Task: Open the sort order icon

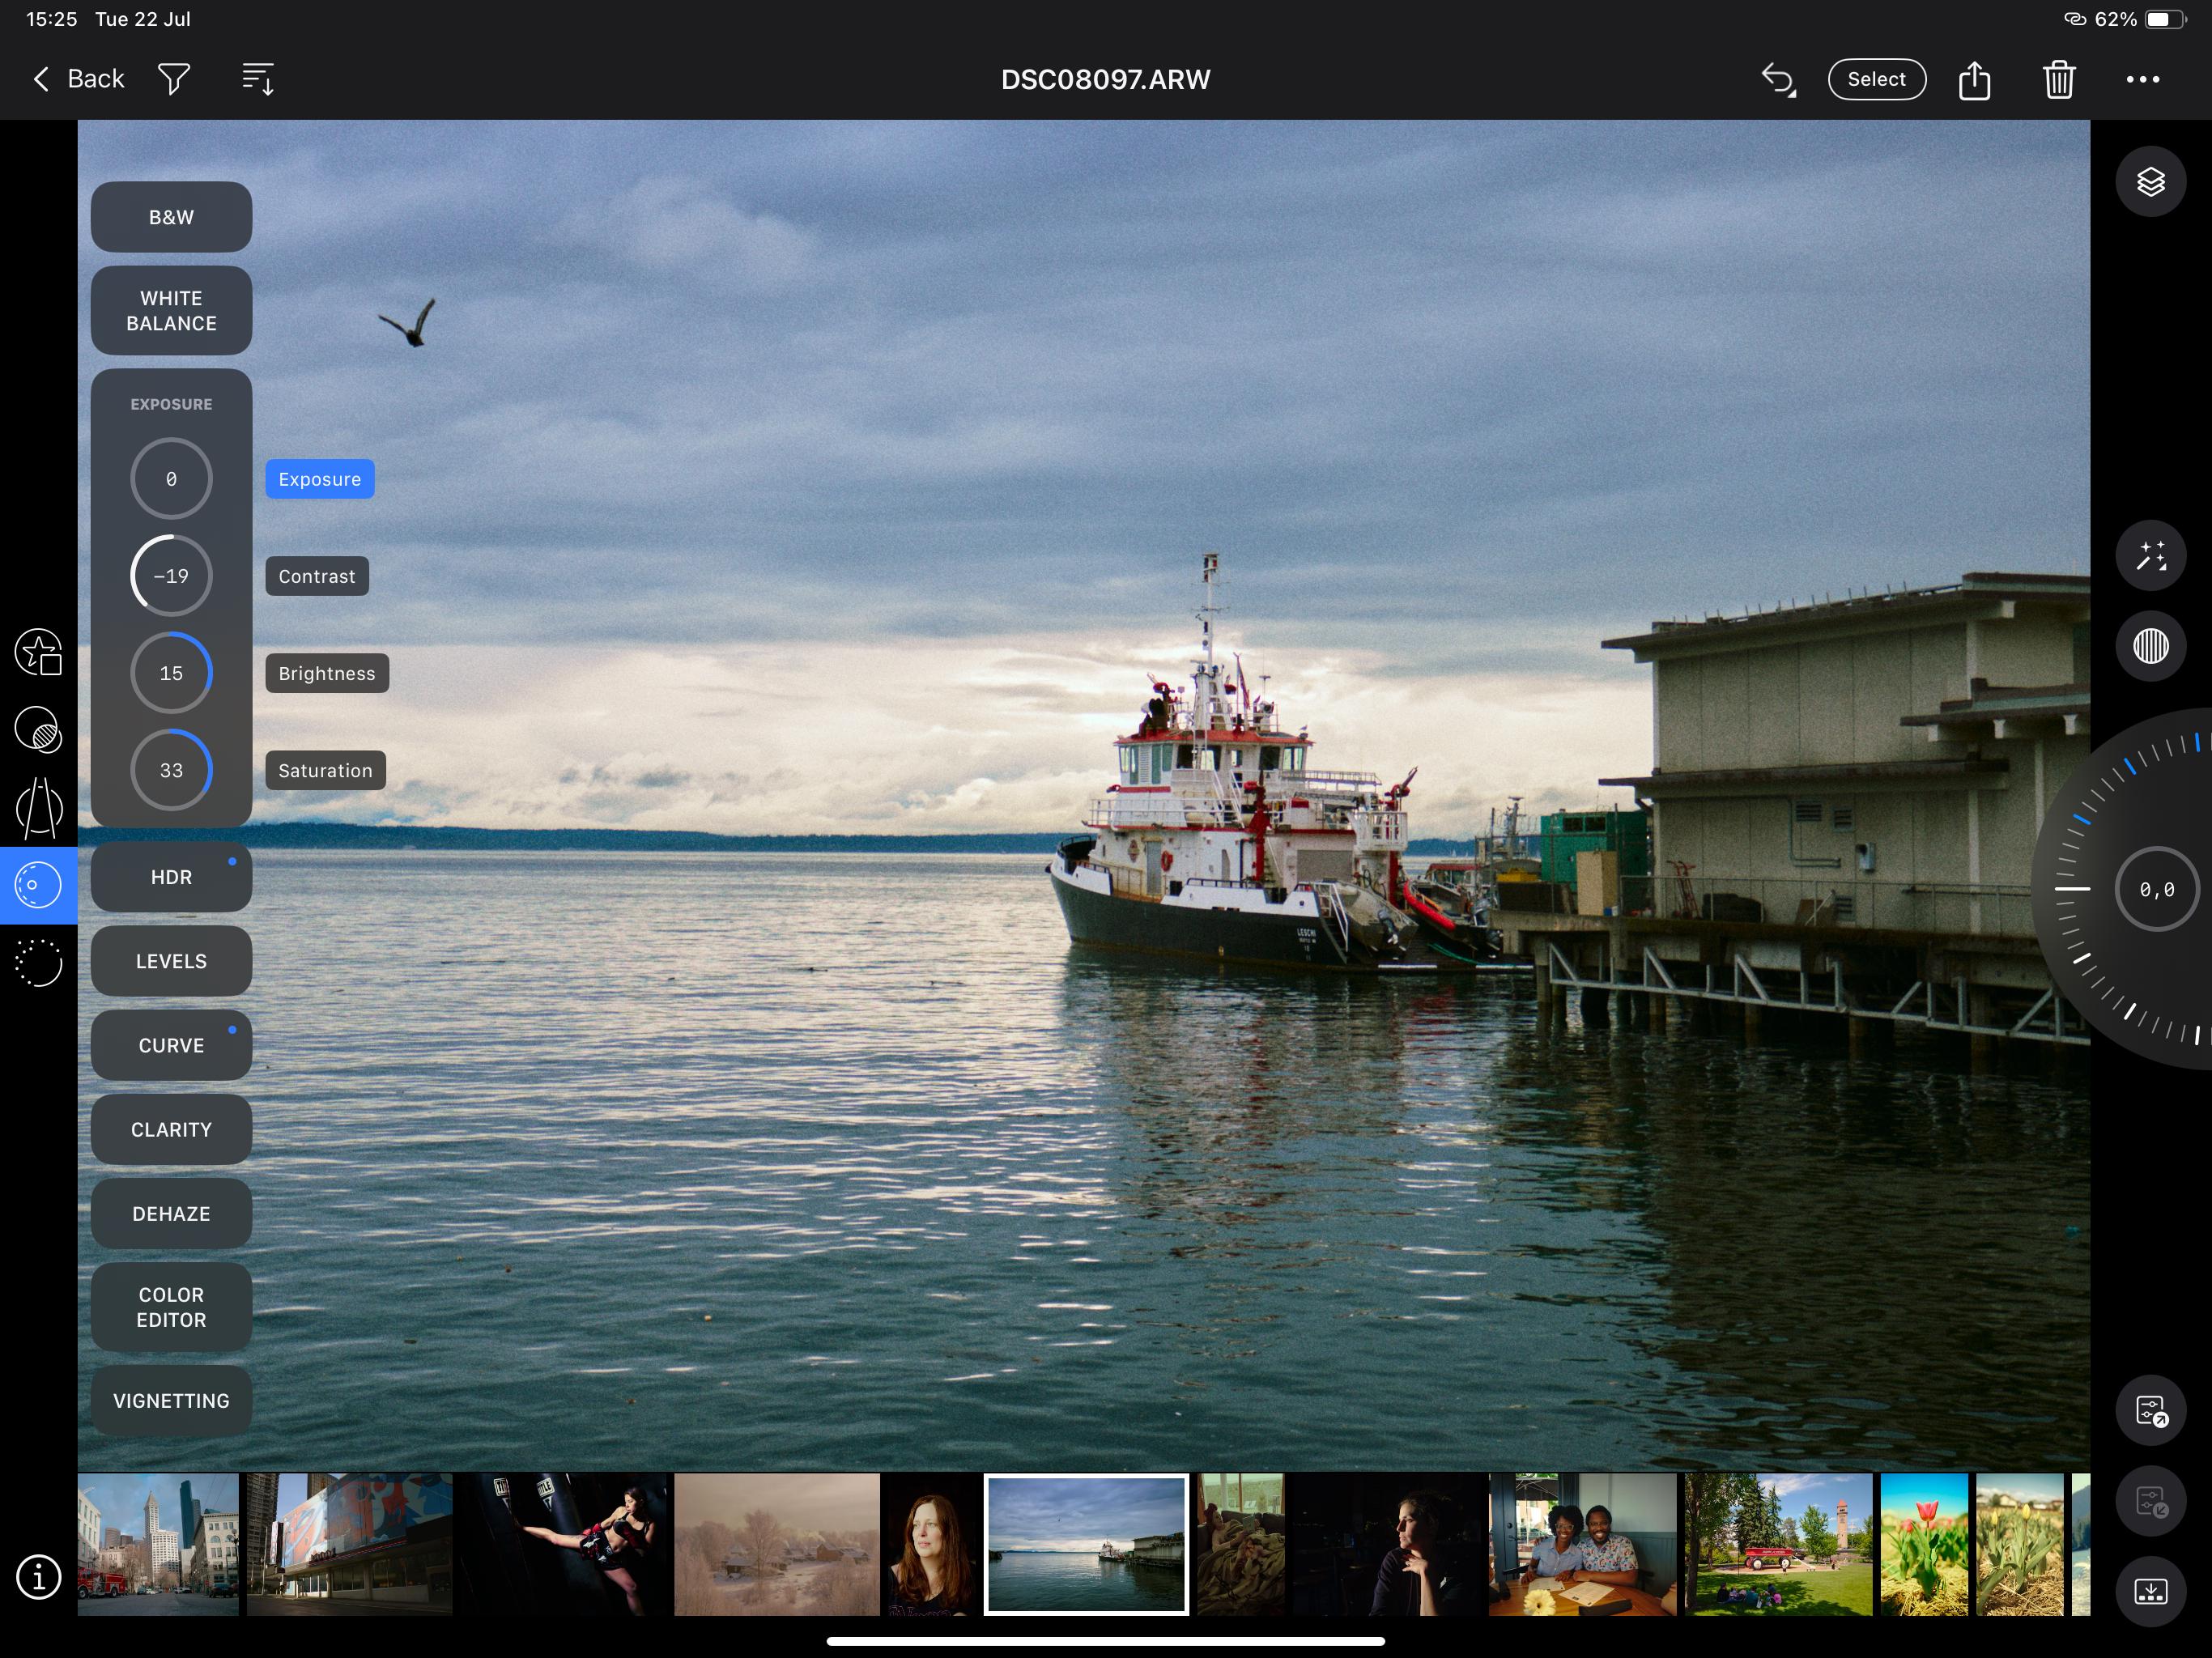Action: coord(258,79)
